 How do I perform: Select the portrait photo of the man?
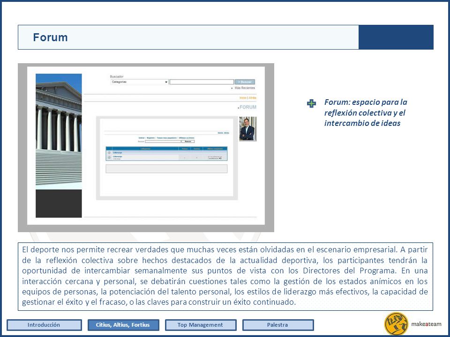click(x=248, y=129)
